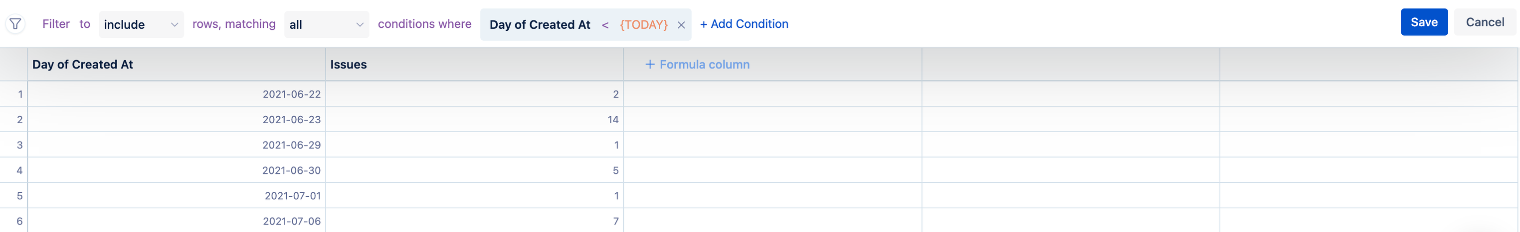This screenshot has height=232, width=1520.
Task: Click the Day of Created At condition field name
Action: click(x=539, y=25)
